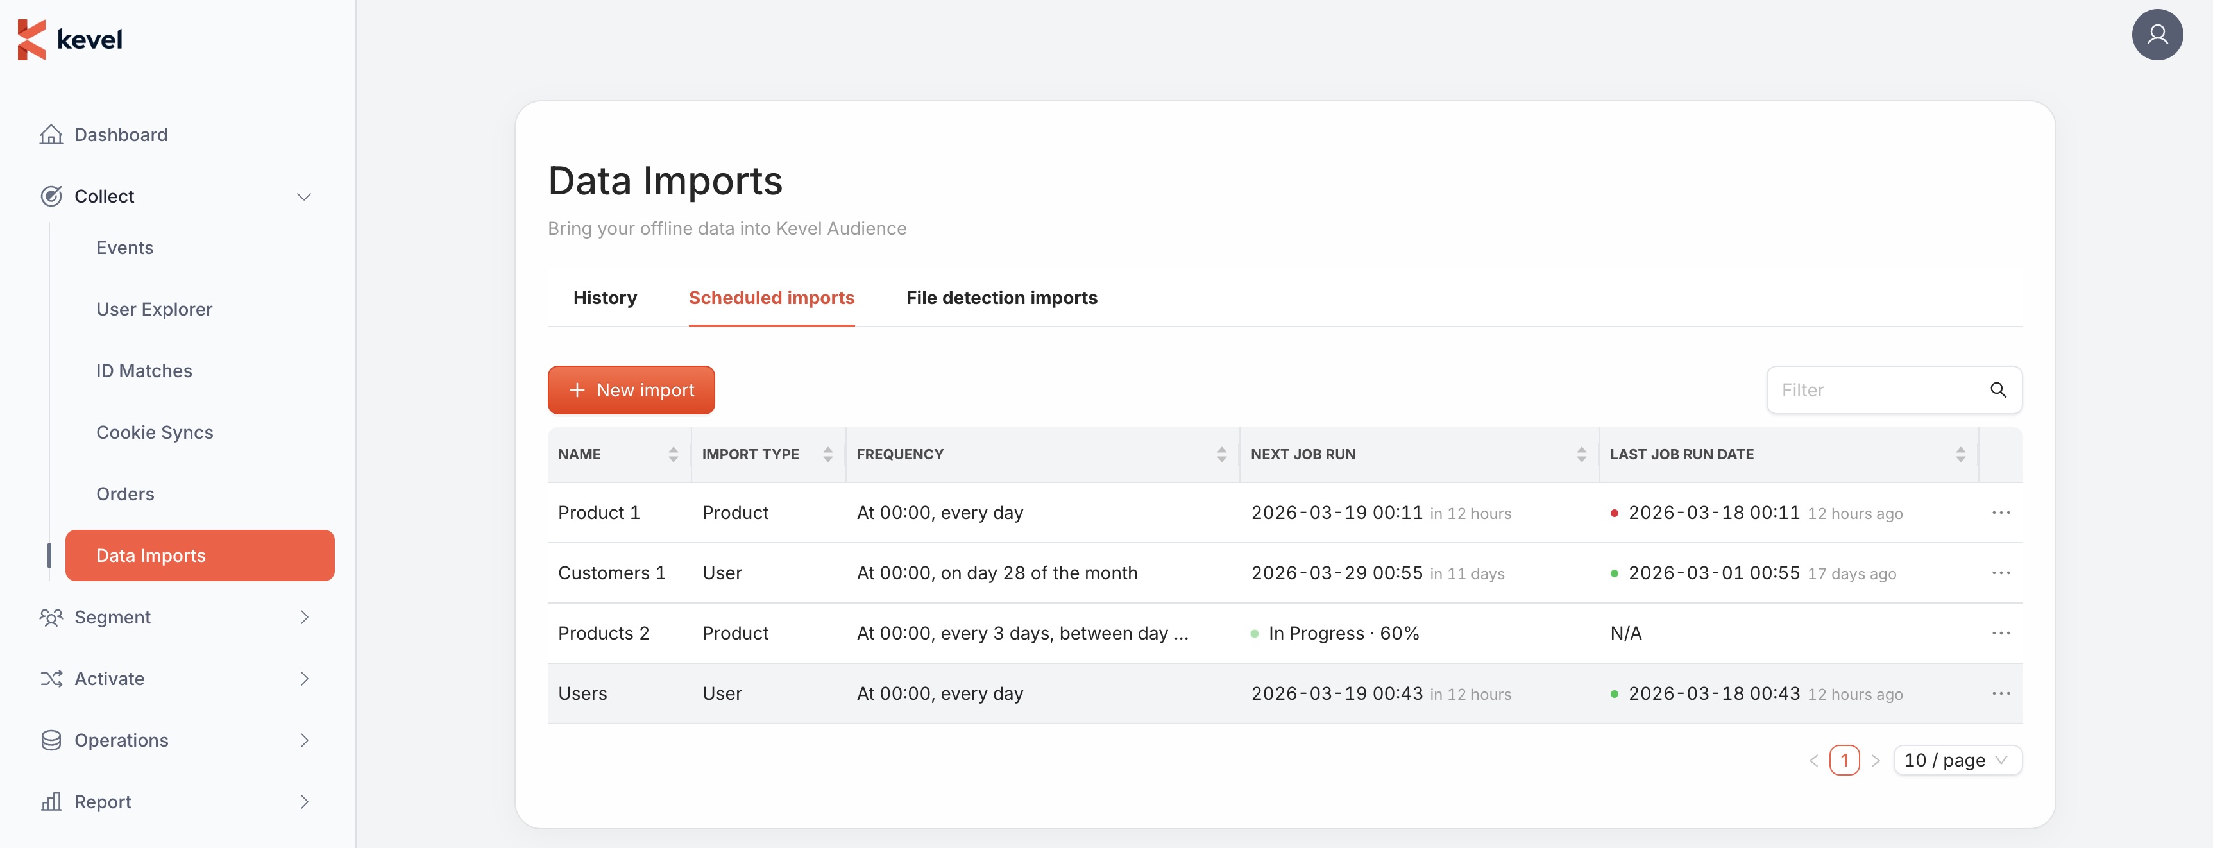Toggle sorting on Frequency column
Viewport: 2213px width, 848px height.
coord(1221,455)
